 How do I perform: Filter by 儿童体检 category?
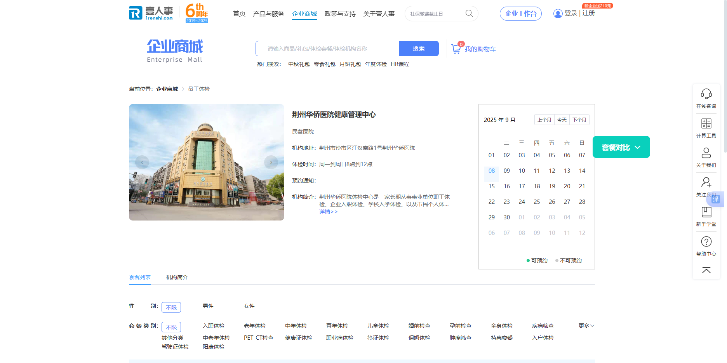[378, 326]
